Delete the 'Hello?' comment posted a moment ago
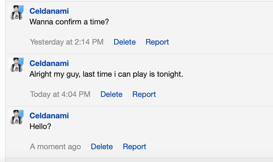This screenshot has height=162, width=273. tap(102, 147)
